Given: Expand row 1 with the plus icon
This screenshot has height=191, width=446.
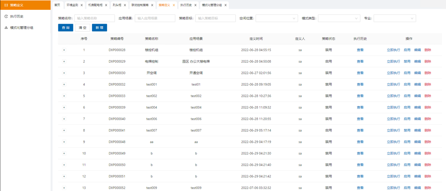Looking at the screenshot, I should [64, 50].
